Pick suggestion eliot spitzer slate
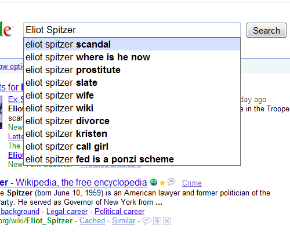The image size is (290, 232). coord(132,82)
